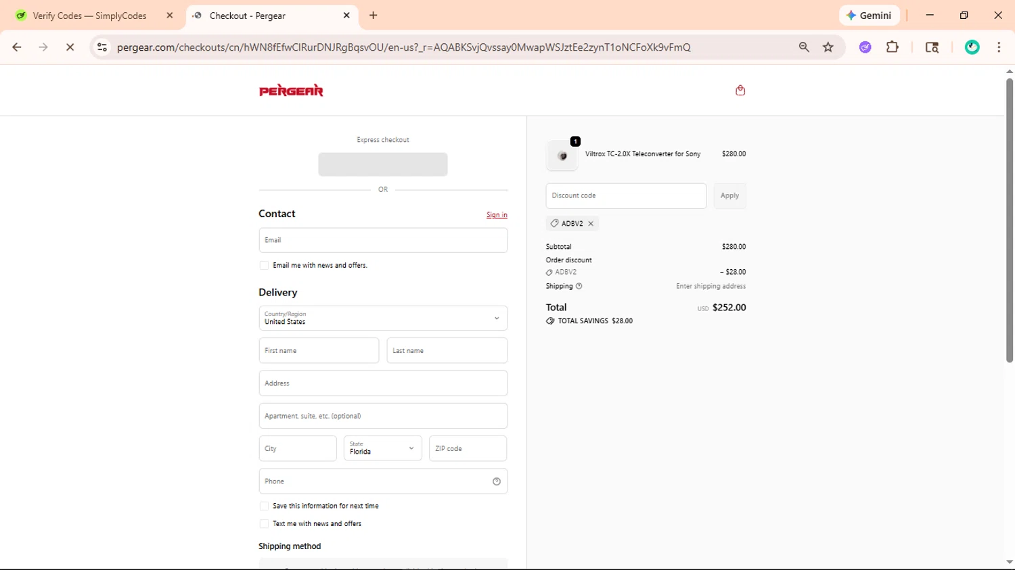The image size is (1015, 570).
Task: Click the browser address bar URL
Action: click(404, 47)
